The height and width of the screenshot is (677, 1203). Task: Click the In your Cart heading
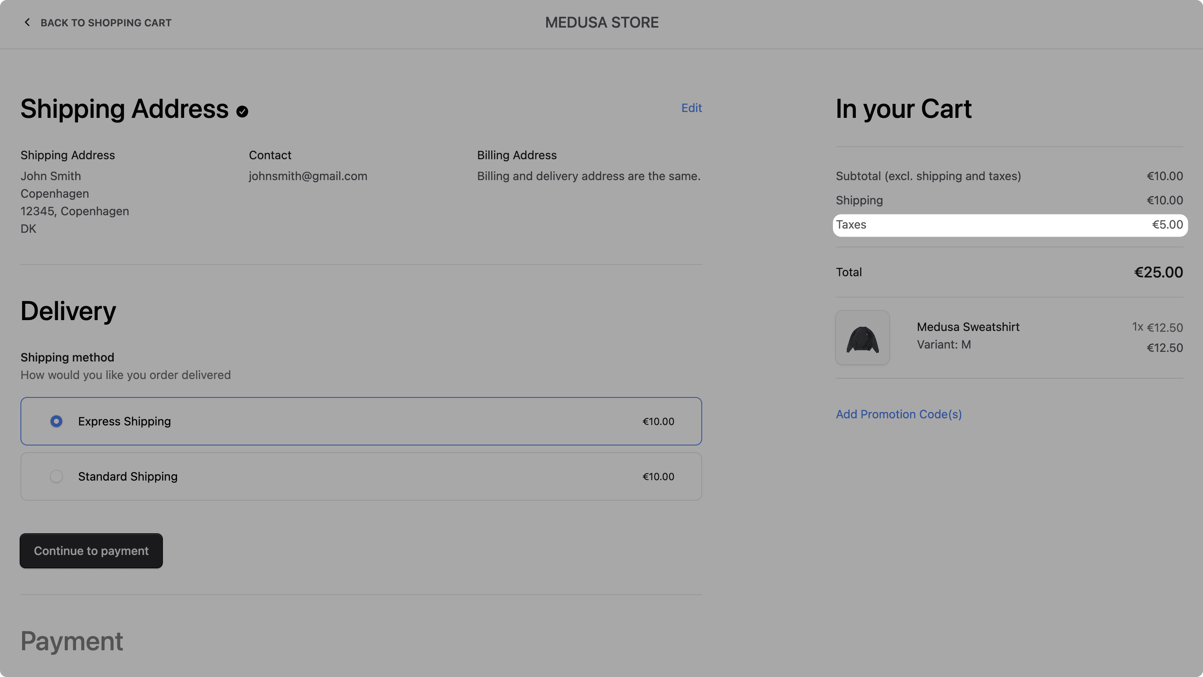tap(903, 109)
